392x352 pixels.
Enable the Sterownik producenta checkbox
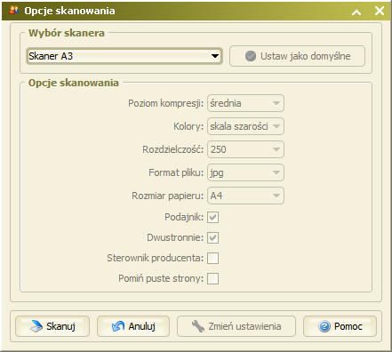click(x=213, y=258)
